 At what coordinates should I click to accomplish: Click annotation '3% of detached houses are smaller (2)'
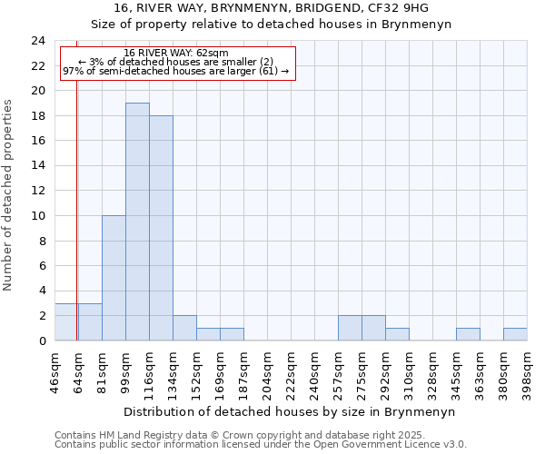[x=176, y=62]
